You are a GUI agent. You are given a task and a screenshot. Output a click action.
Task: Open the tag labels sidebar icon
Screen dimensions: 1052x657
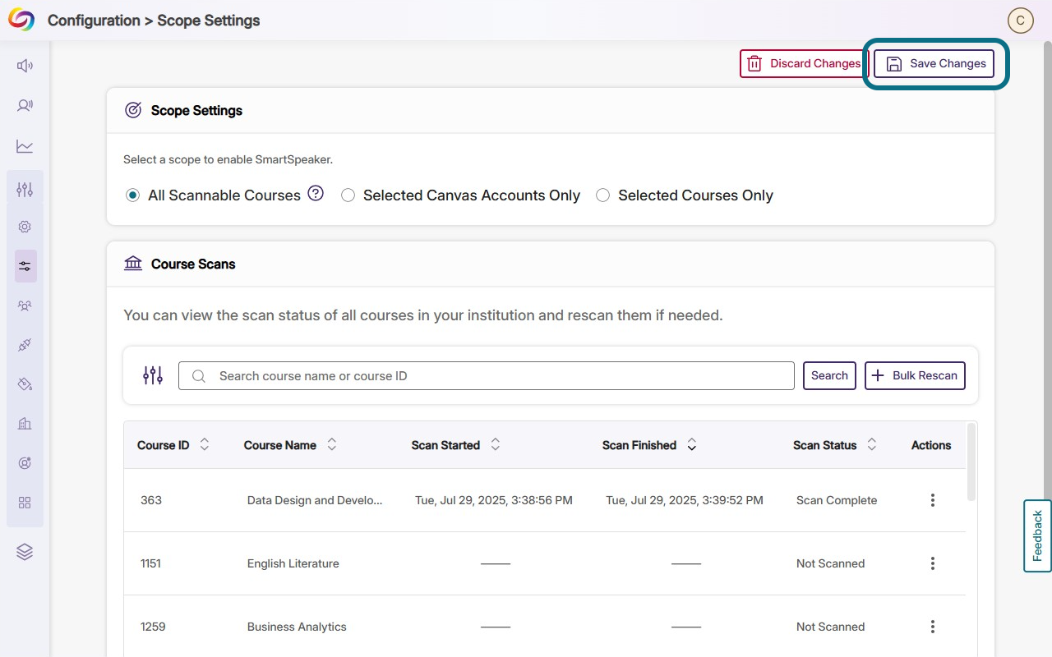click(25, 384)
